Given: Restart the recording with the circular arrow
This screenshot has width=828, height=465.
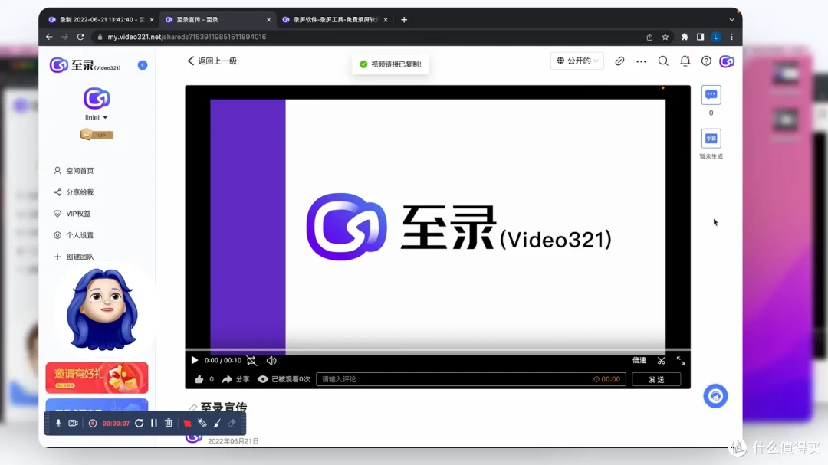Looking at the screenshot, I should 139,424.
